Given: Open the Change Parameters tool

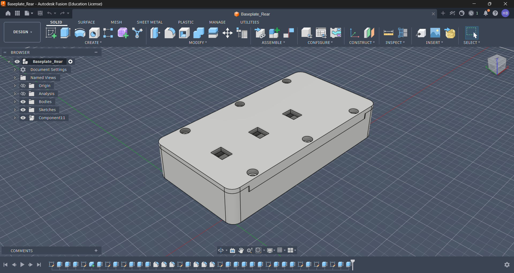Looking at the screenshot, I should tap(242, 33).
